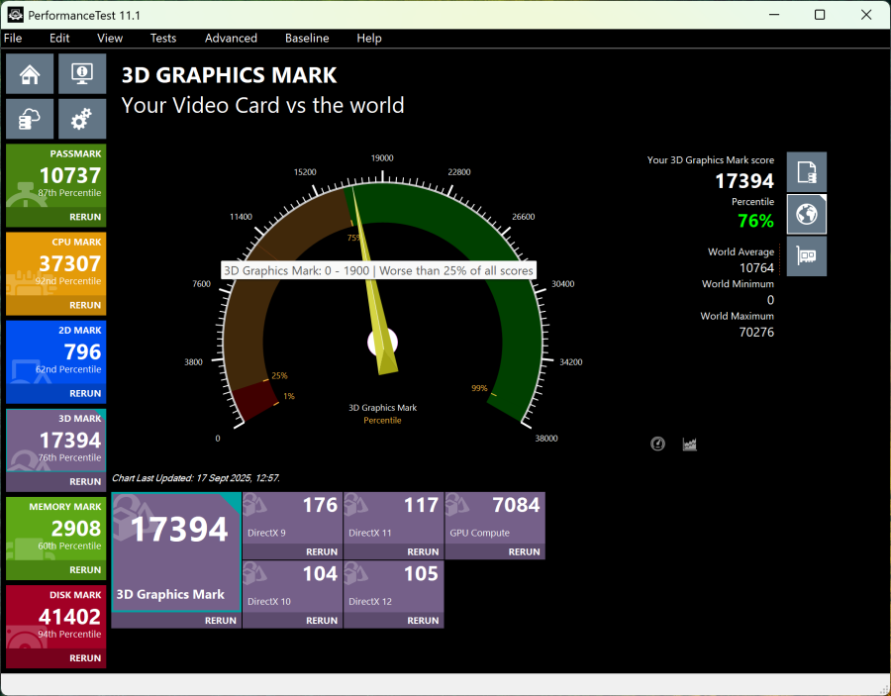Go to the Home dashboard icon

(x=30, y=74)
